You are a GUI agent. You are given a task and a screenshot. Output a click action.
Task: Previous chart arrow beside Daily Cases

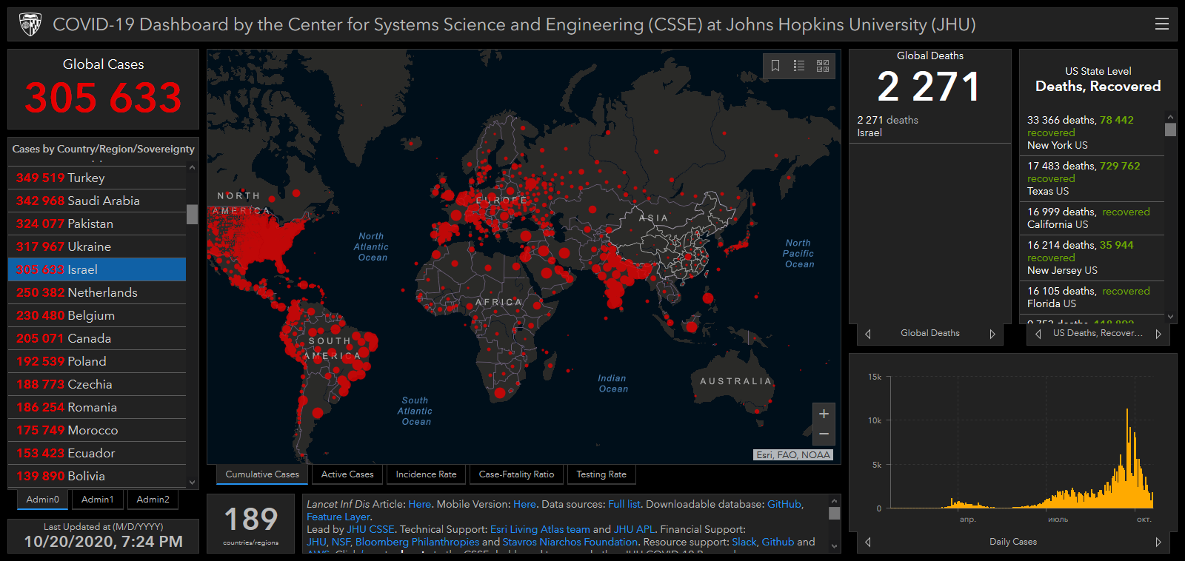[868, 542]
